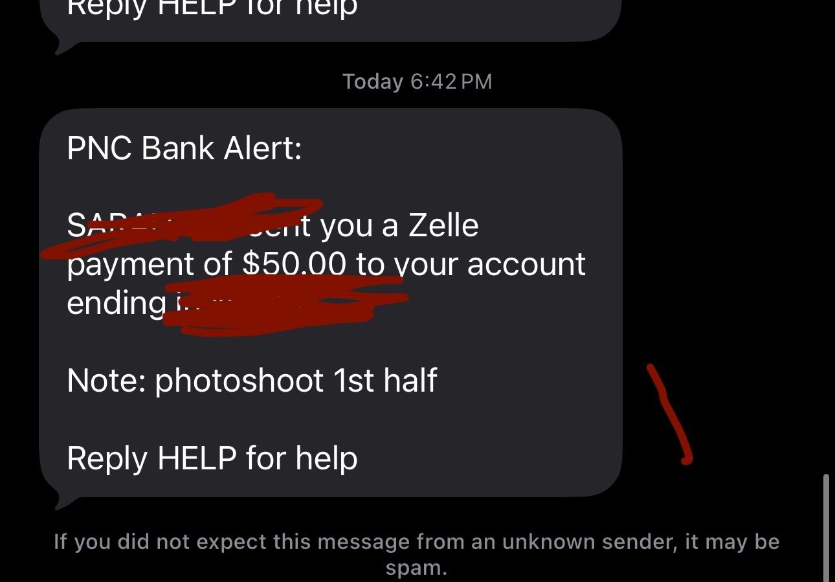The image size is (835, 582).
Task: Tap the "1st half" text in the note
Action: pos(385,381)
